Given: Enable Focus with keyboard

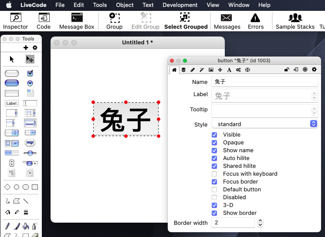Looking at the screenshot, I should (214, 174).
